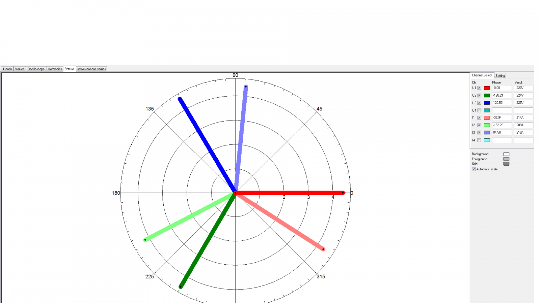Image resolution: width=540 pixels, height=303 pixels.
Task: Click the endpoint of the red U1 vector
Action: point(343,193)
